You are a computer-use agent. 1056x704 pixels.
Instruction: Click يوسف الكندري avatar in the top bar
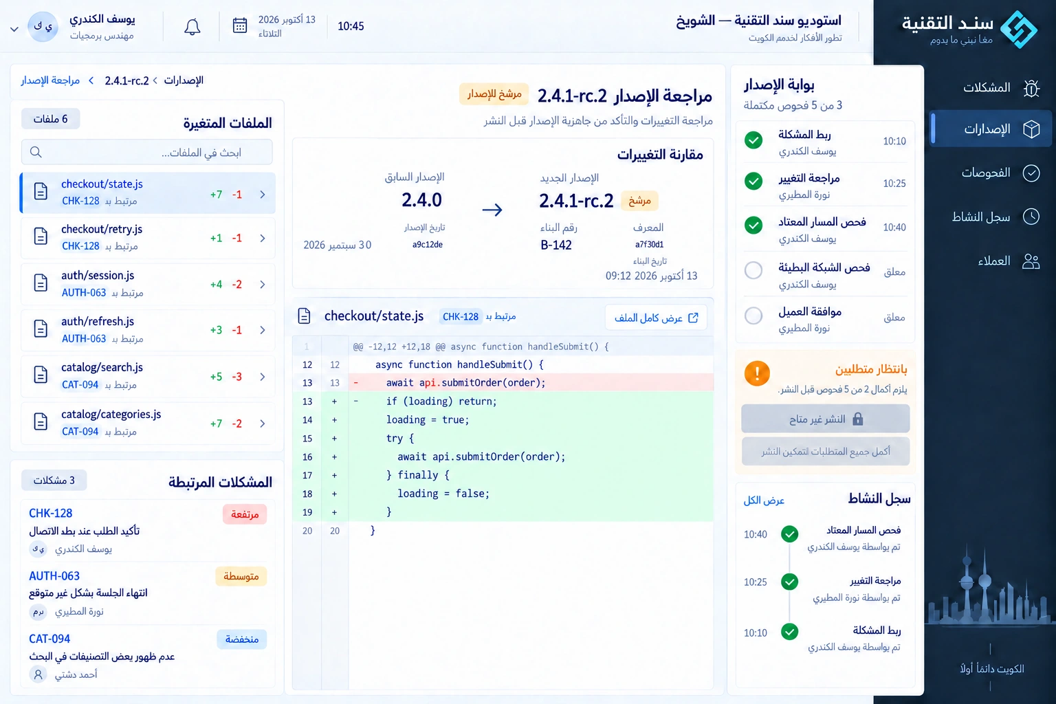[x=43, y=26]
